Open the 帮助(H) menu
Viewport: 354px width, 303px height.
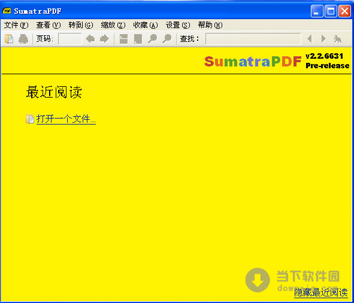[x=210, y=25]
